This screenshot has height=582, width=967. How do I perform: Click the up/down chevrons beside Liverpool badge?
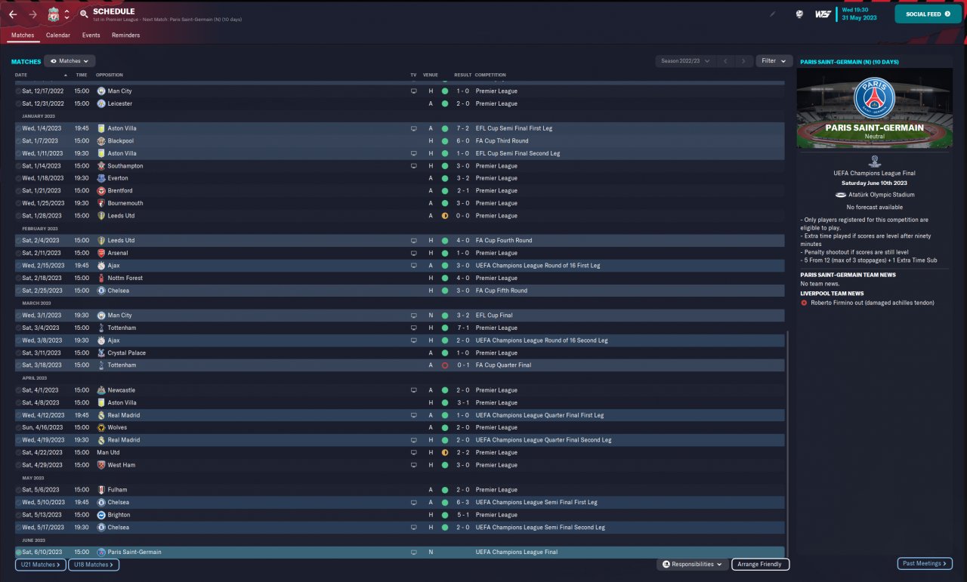66,14
